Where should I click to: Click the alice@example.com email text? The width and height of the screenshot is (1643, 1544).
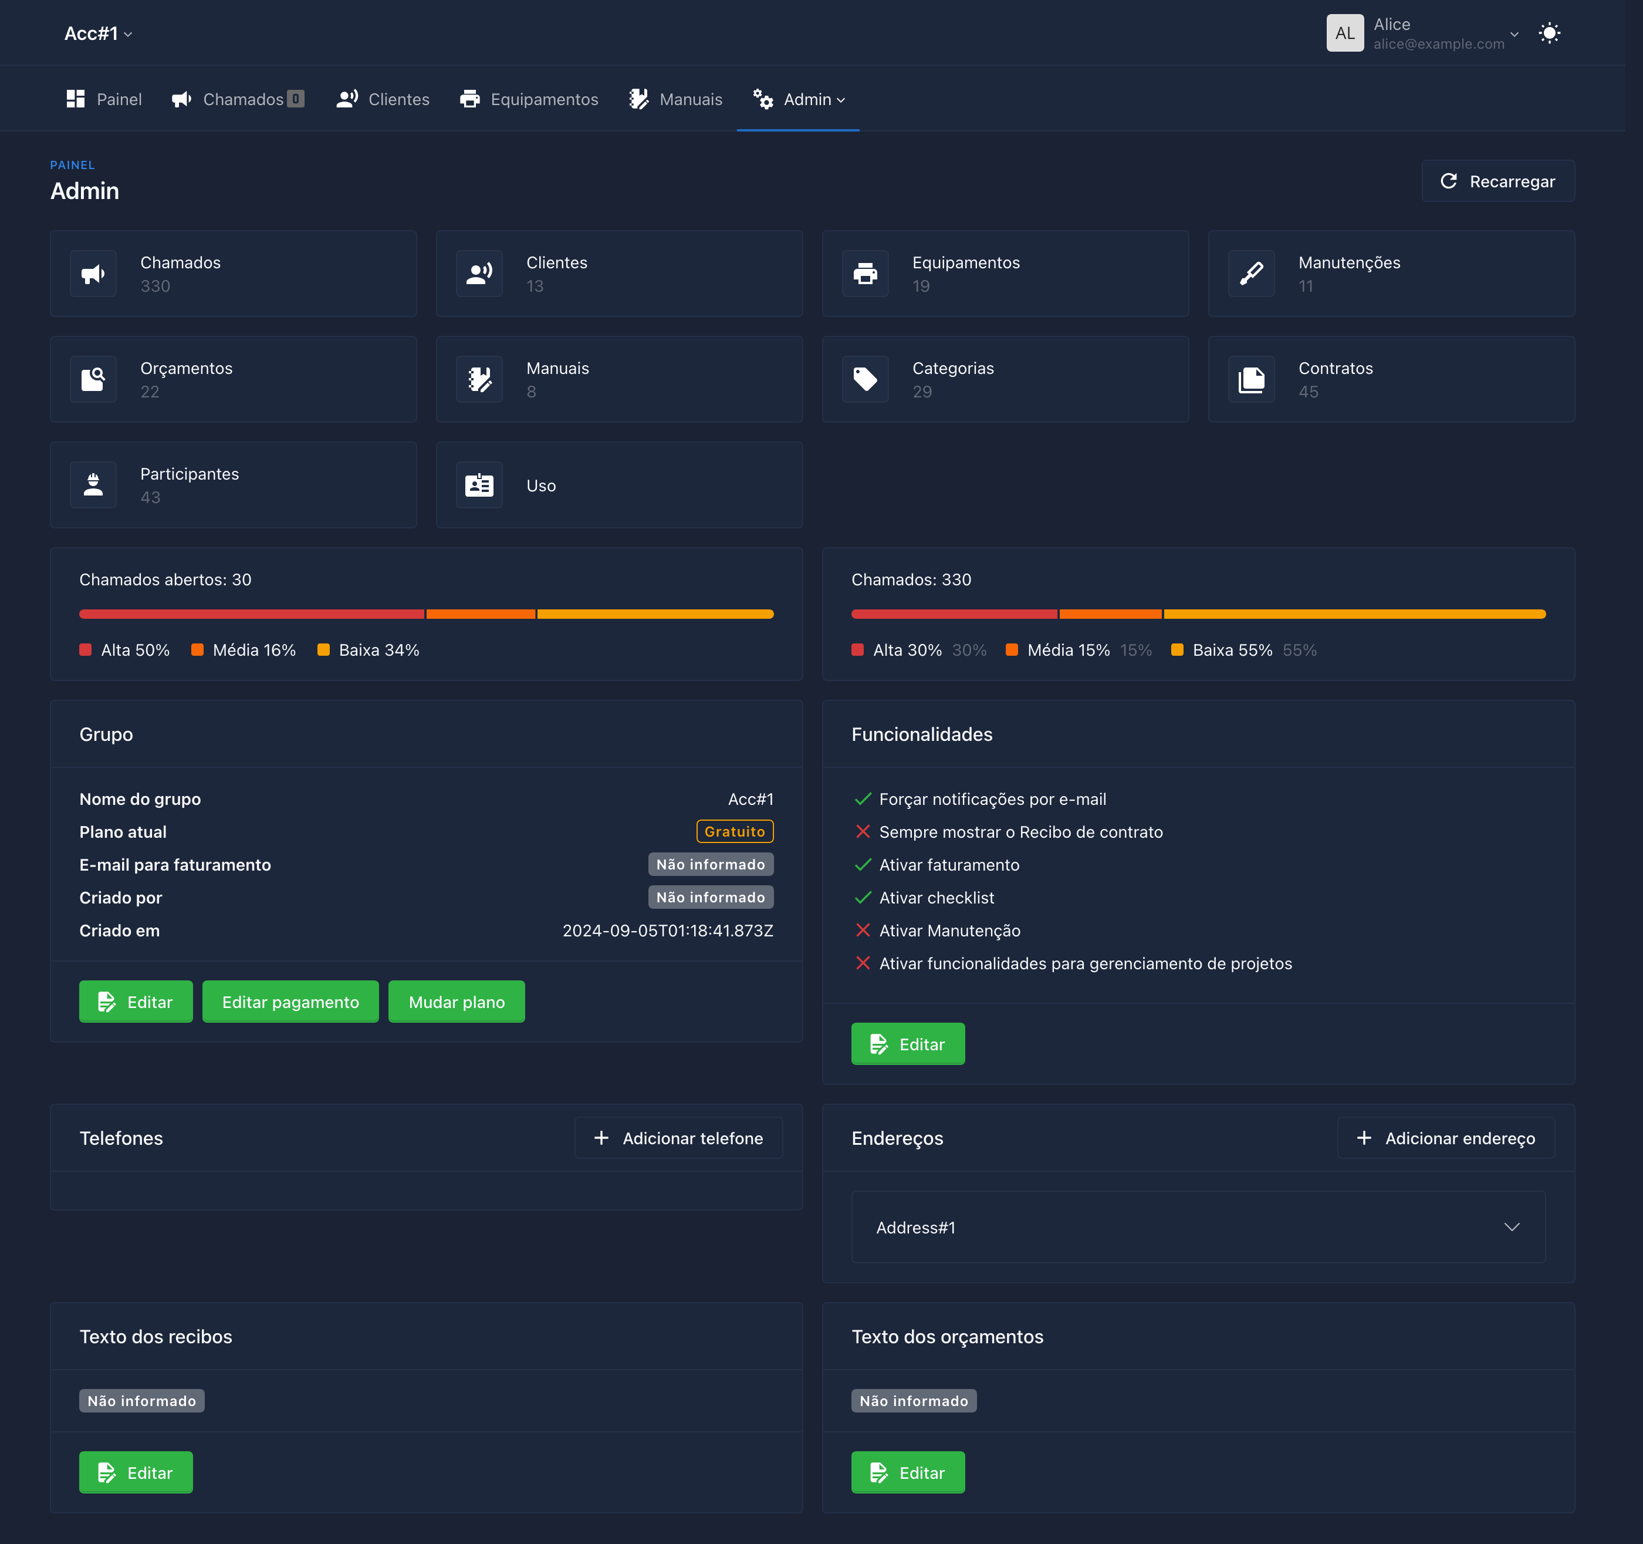[x=1439, y=44]
